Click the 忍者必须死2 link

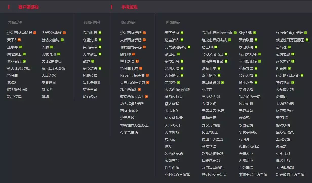click(249, 146)
